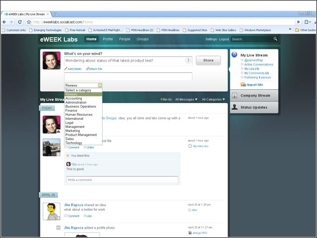Click the Company Stream building icon

tap(234, 95)
